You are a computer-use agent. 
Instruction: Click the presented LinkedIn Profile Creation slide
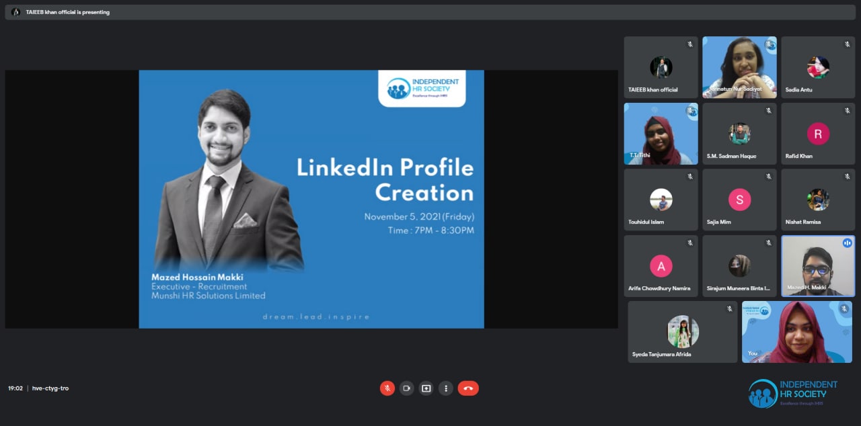pyautogui.click(x=311, y=199)
